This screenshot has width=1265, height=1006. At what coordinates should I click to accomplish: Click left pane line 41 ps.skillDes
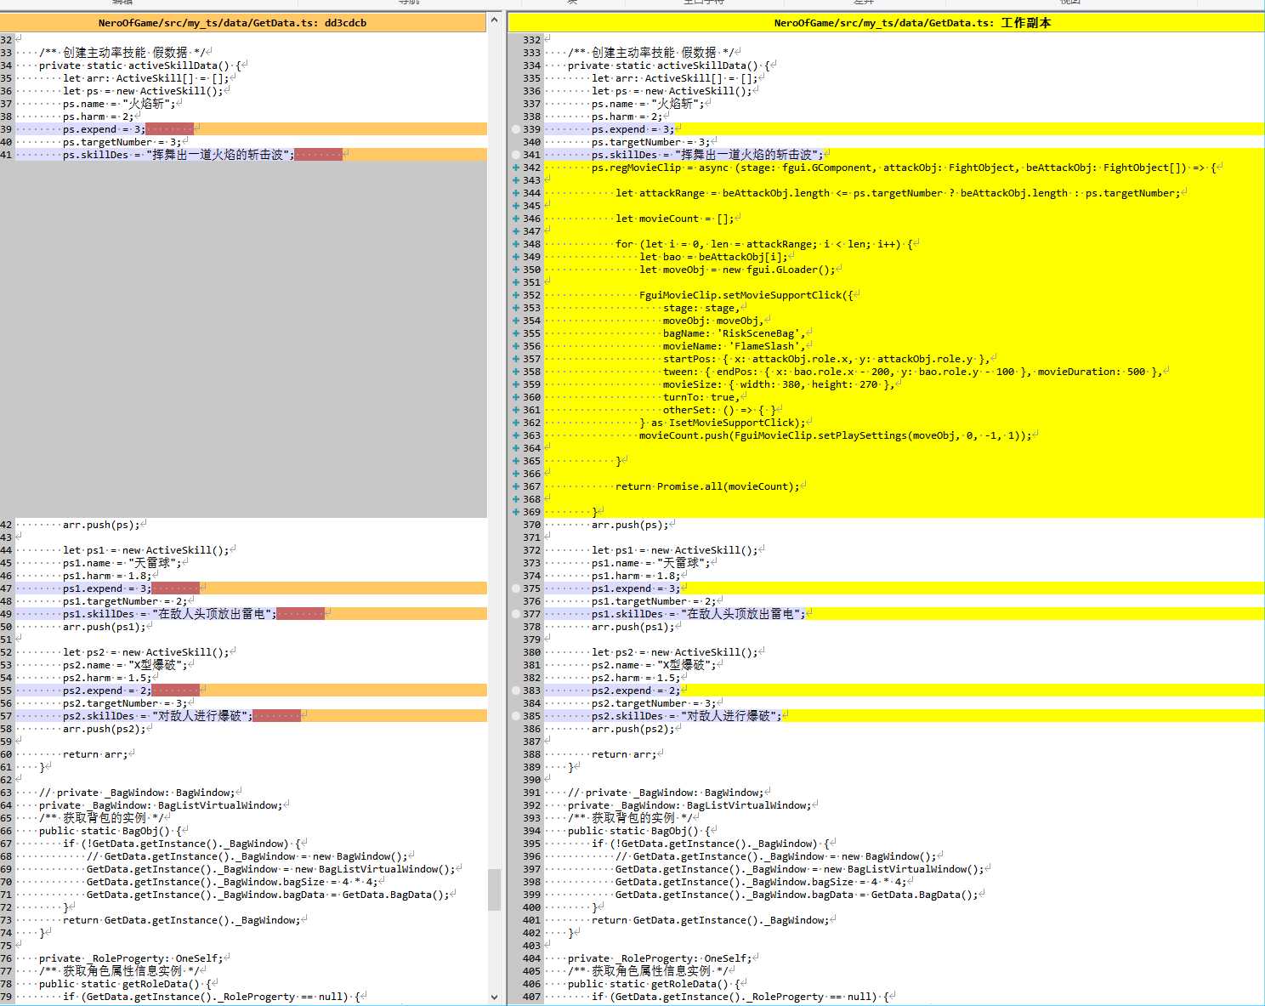pyautogui.click(x=251, y=155)
